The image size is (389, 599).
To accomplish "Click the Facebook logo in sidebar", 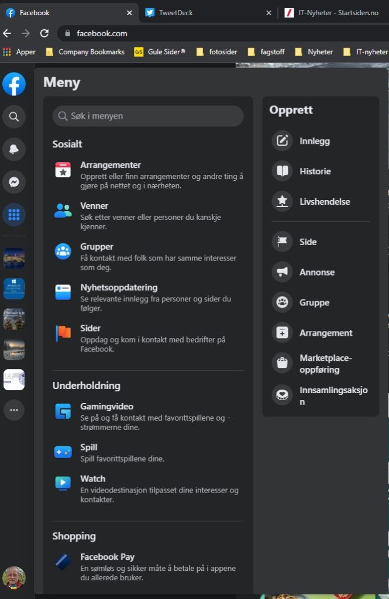I will point(14,84).
